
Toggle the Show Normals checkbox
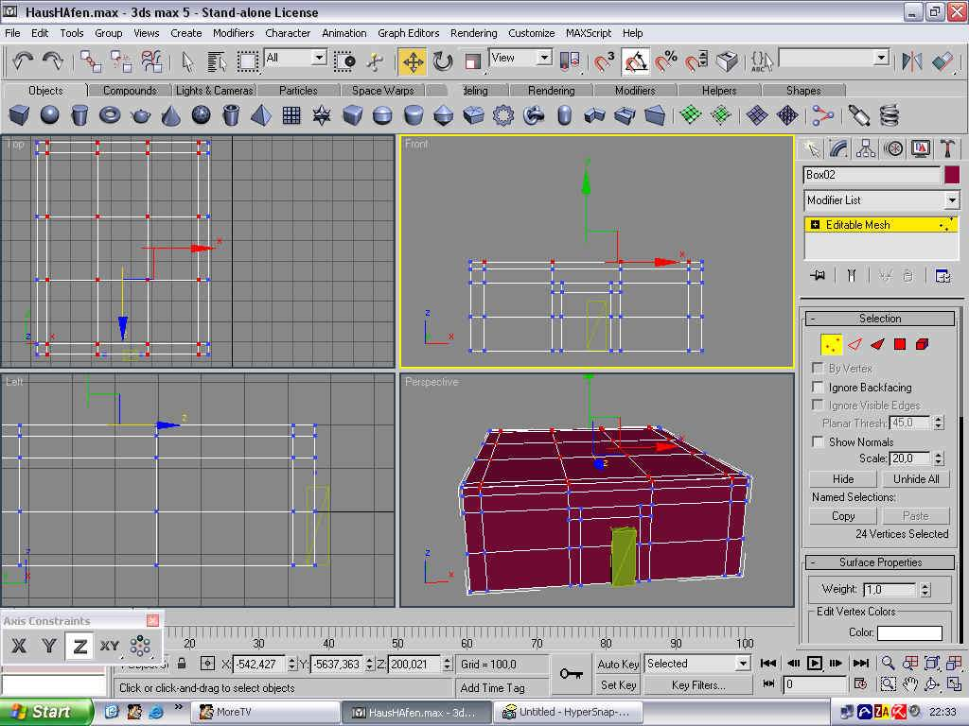coord(819,442)
